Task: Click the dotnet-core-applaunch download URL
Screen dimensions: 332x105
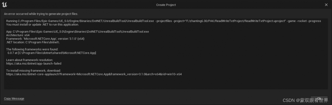Action: (x=94, y=74)
